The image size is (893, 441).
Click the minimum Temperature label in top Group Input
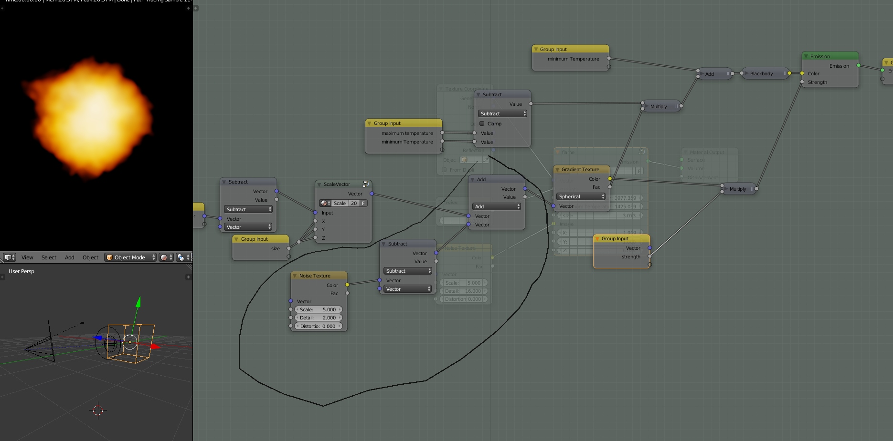pyautogui.click(x=573, y=59)
